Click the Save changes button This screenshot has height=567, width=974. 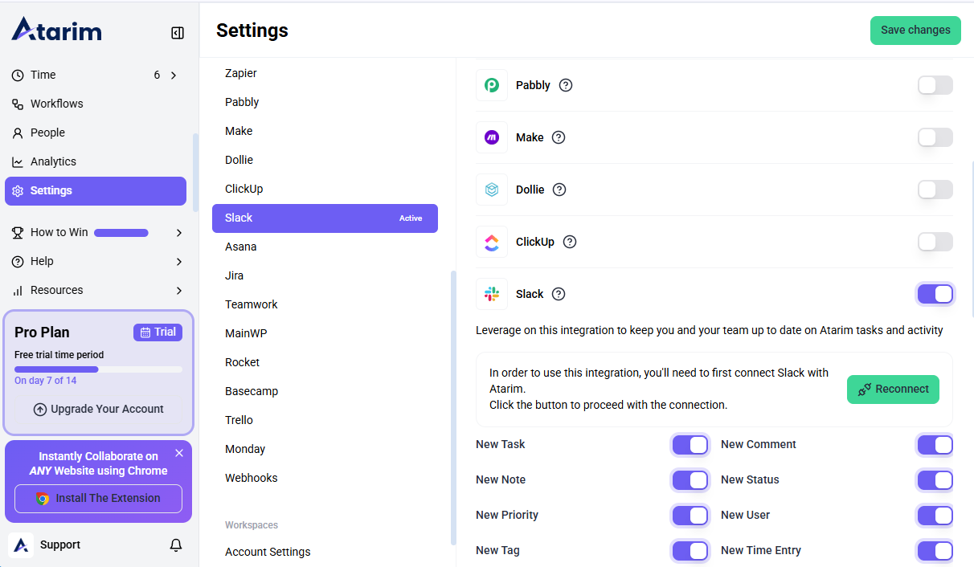[x=915, y=30]
